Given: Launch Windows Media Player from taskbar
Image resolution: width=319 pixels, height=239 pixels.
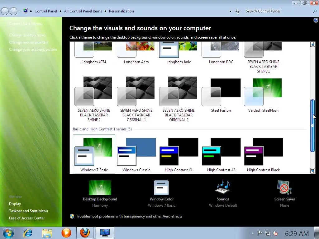Looking at the screenshot, I should tap(66, 233).
